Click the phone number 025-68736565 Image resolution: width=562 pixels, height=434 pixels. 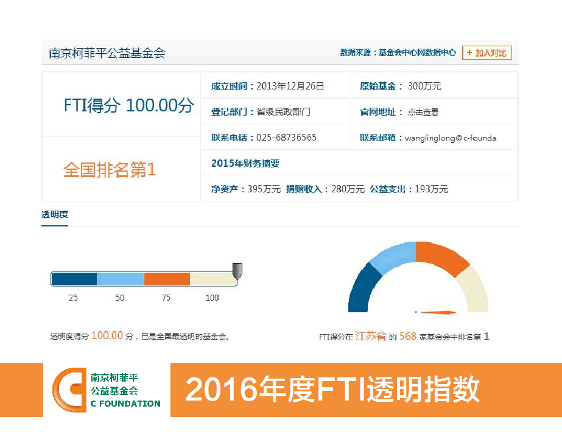[x=286, y=138]
